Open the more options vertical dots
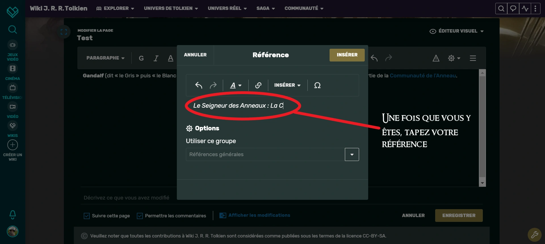Viewport: 545px width, 244px height. pyautogui.click(x=535, y=9)
